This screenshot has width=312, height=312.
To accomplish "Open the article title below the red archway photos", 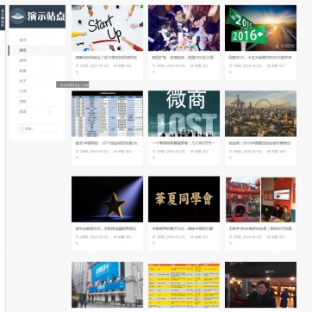I will [x=260, y=228].
